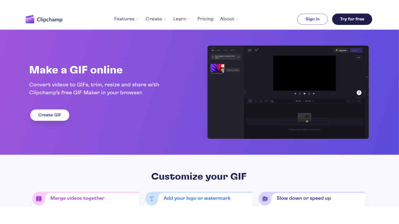Click the PETAL_Master video thumbnail in editor preview
This screenshot has width=399, height=224.
point(218,68)
